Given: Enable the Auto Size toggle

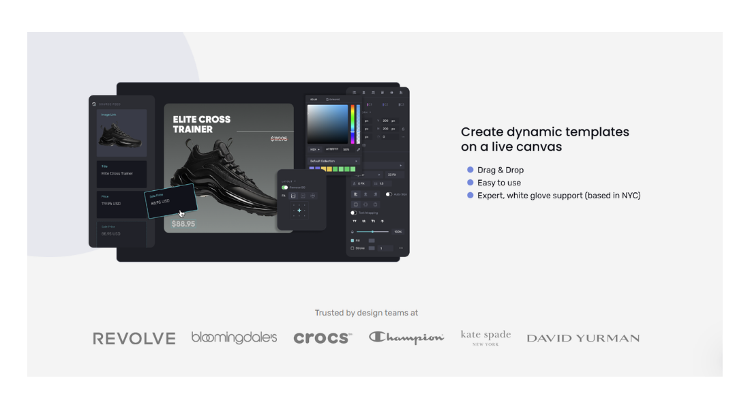Looking at the screenshot, I should click(389, 194).
